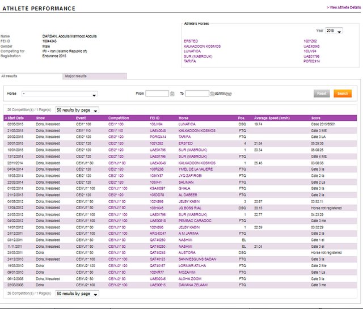363x309 pixels.
Task: Open CEIYJ2* 120 competition link
Action: [117, 266]
